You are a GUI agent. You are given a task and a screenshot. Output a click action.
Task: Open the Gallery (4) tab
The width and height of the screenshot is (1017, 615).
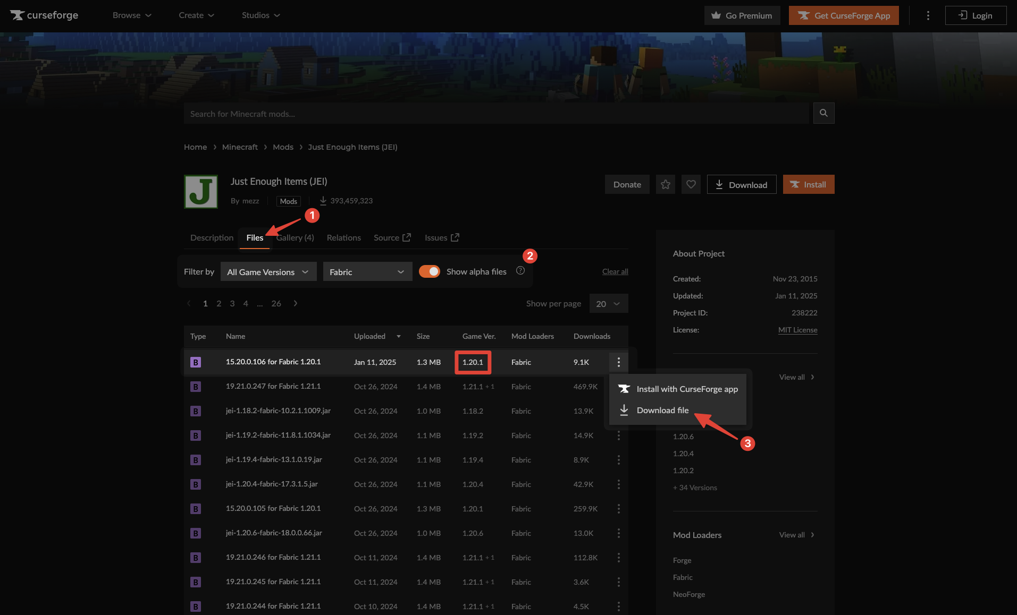[295, 237]
